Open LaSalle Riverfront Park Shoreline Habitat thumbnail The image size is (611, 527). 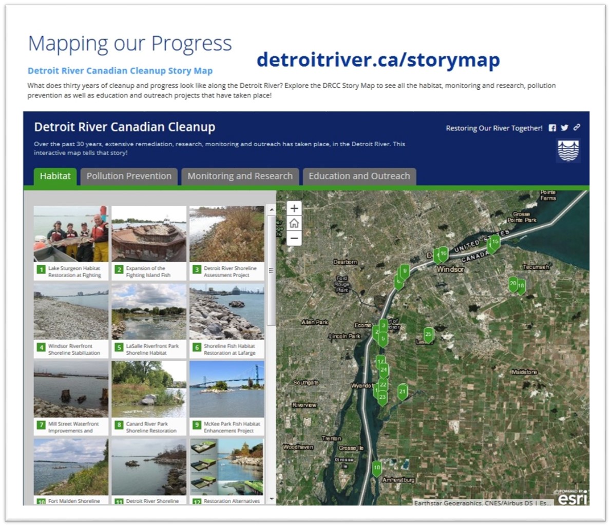click(149, 311)
